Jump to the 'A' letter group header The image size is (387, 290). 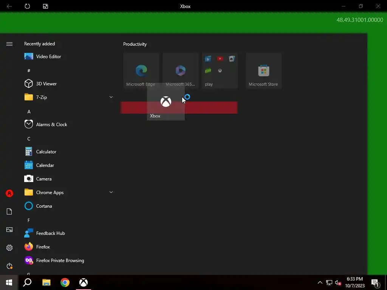[29, 112]
